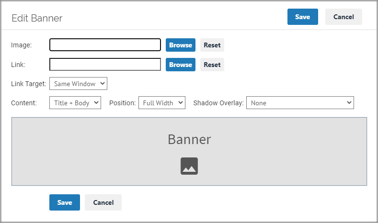Open the Content Title + Body dropdown
The height and width of the screenshot is (223, 378).
point(75,103)
